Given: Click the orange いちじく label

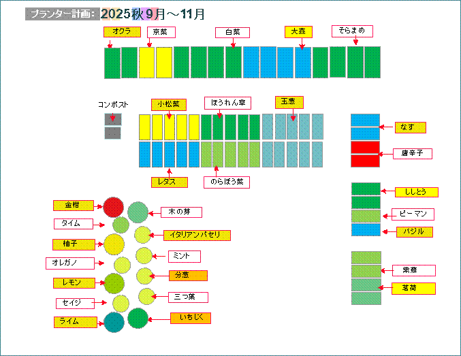Looking at the screenshot, I should tap(190, 318).
